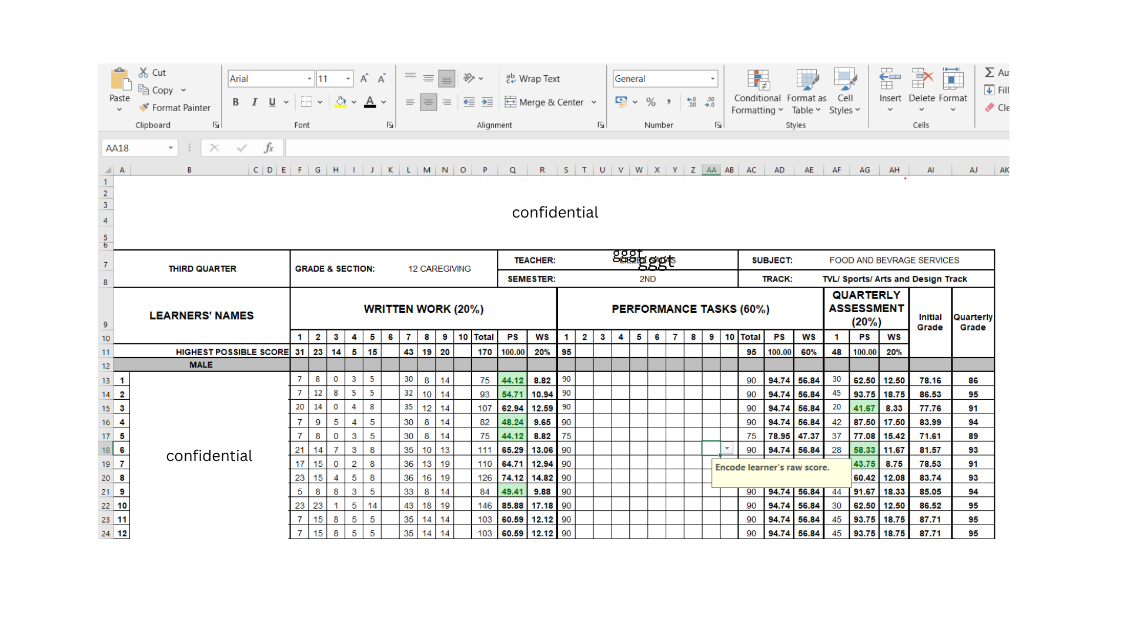Open the Merge & Center dropdown arrow
This screenshot has width=1129, height=635.
594,102
